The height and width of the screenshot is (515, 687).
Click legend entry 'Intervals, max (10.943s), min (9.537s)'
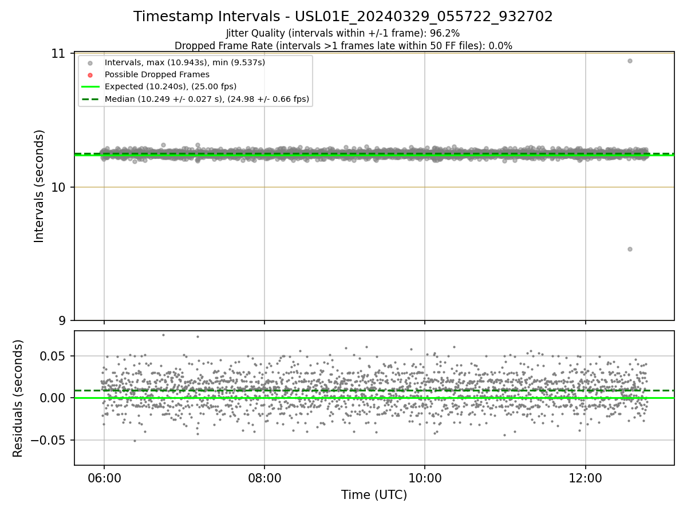(184, 62)
